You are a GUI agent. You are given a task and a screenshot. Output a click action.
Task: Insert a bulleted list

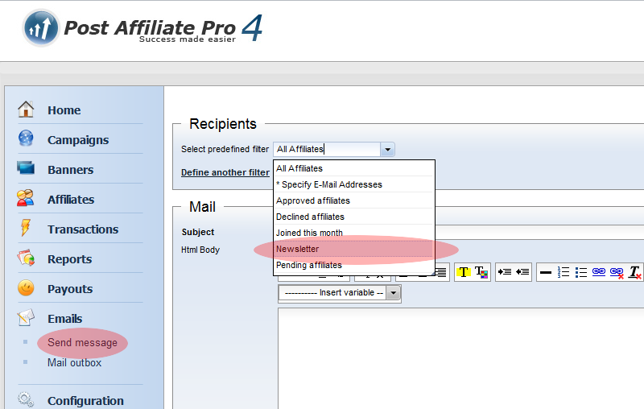pyautogui.click(x=580, y=272)
